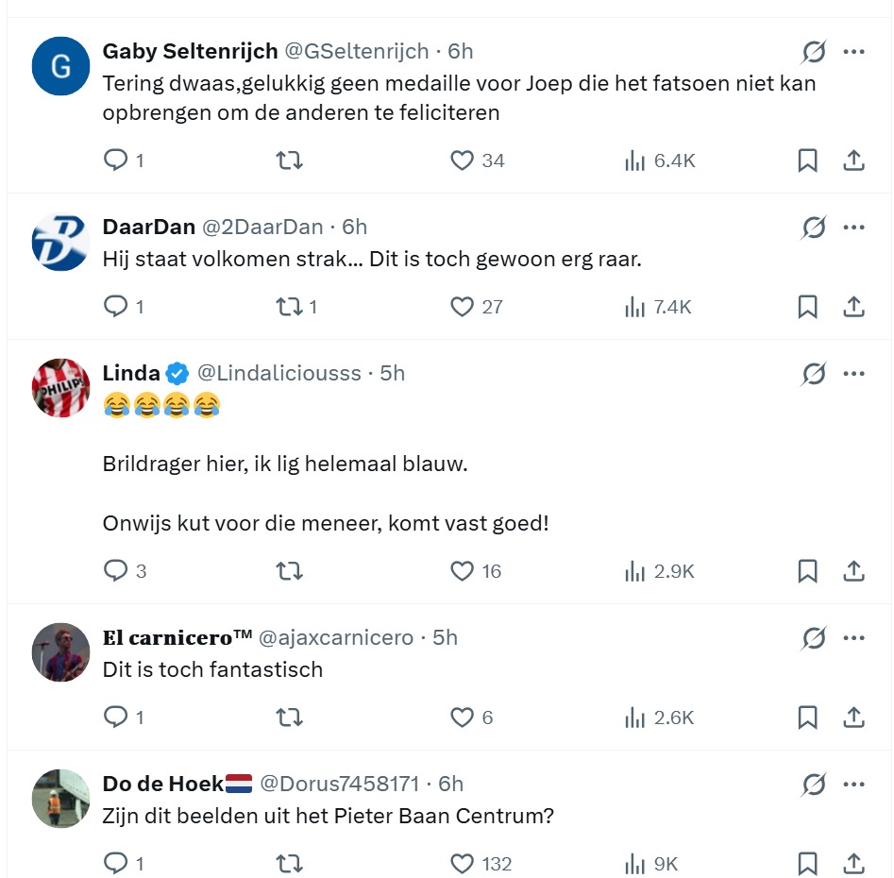Like the DaarDan tweet
The height and width of the screenshot is (878, 894).
(x=462, y=307)
